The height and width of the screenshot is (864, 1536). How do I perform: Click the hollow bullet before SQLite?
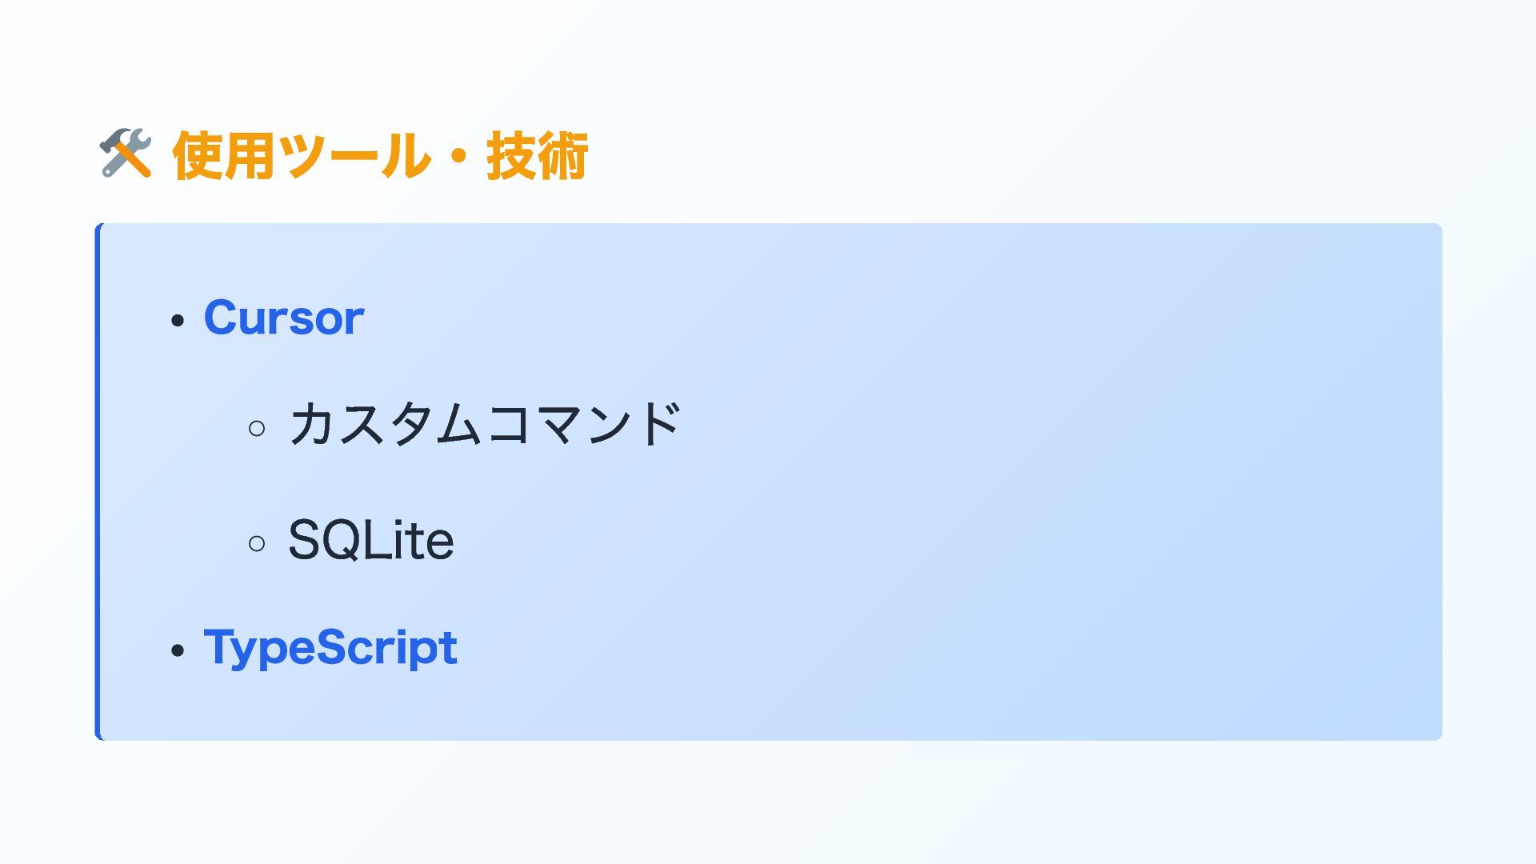[x=257, y=545]
